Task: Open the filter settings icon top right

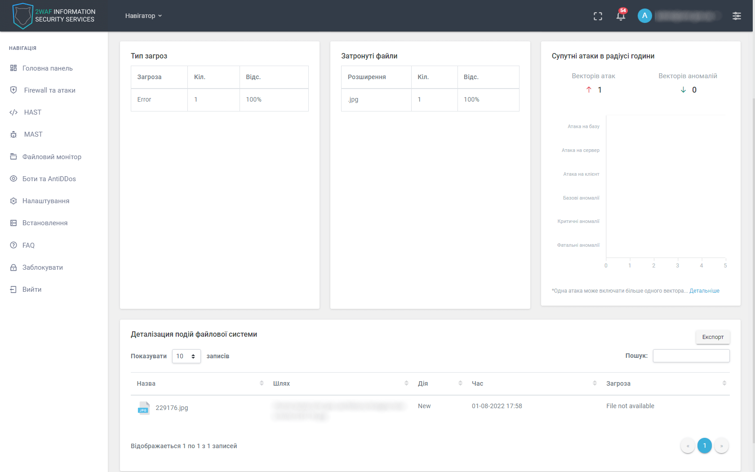Action: click(737, 15)
